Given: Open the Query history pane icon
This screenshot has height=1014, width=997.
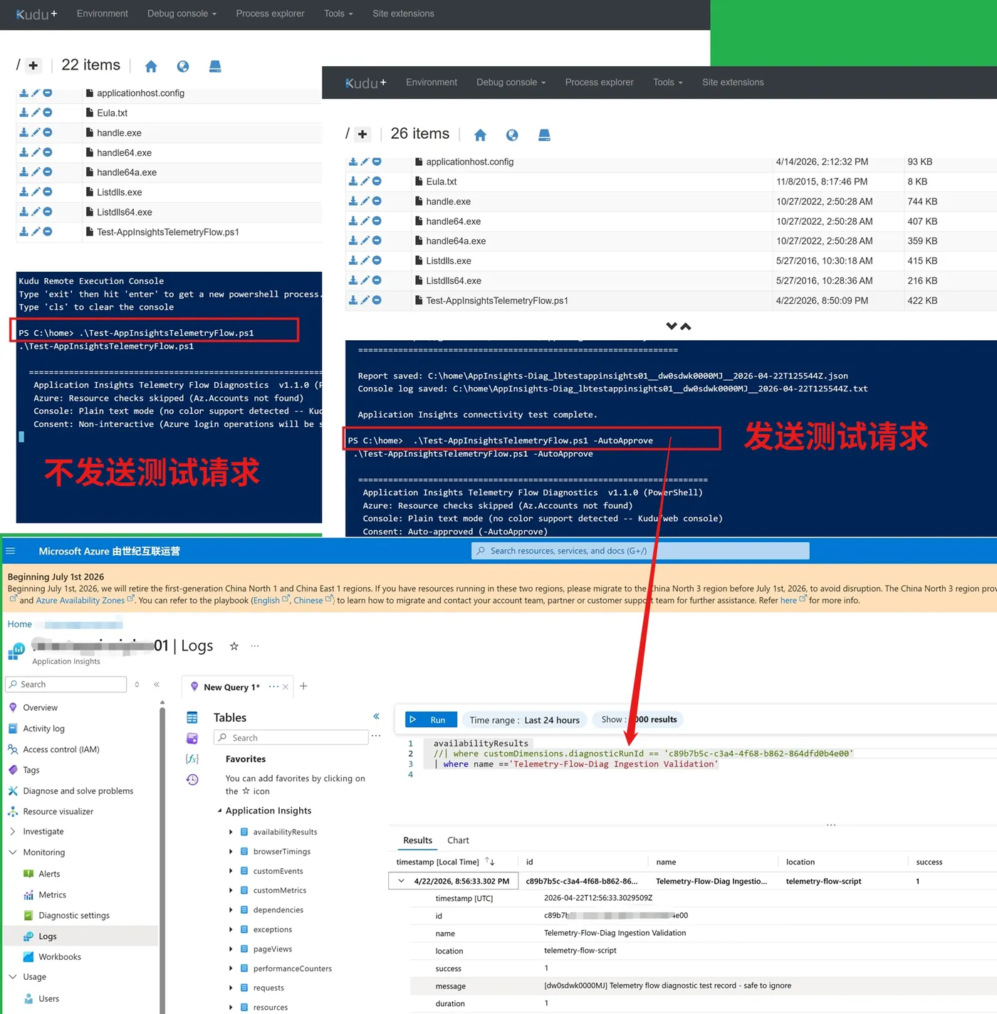Looking at the screenshot, I should pos(192,779).
